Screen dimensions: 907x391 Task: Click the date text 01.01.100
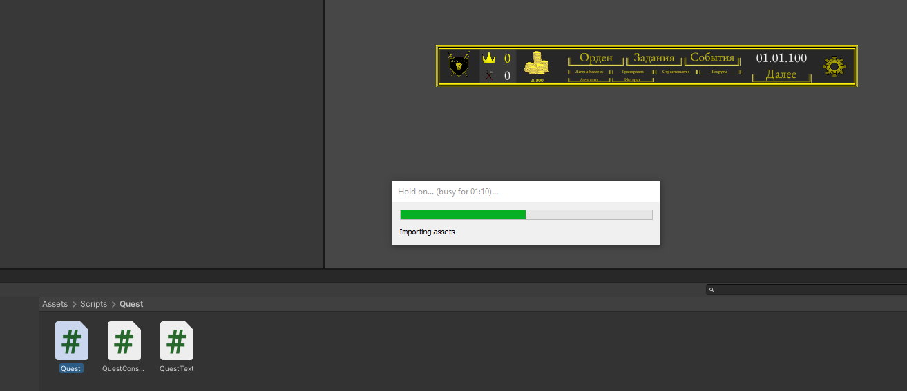tap(781, 58)
